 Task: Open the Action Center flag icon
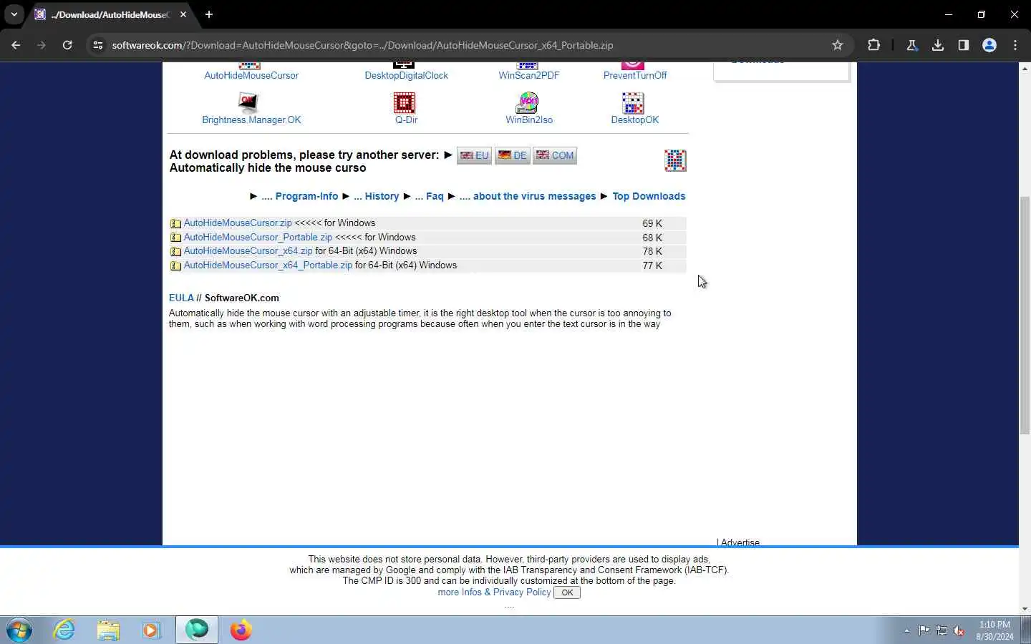(924, 630)
